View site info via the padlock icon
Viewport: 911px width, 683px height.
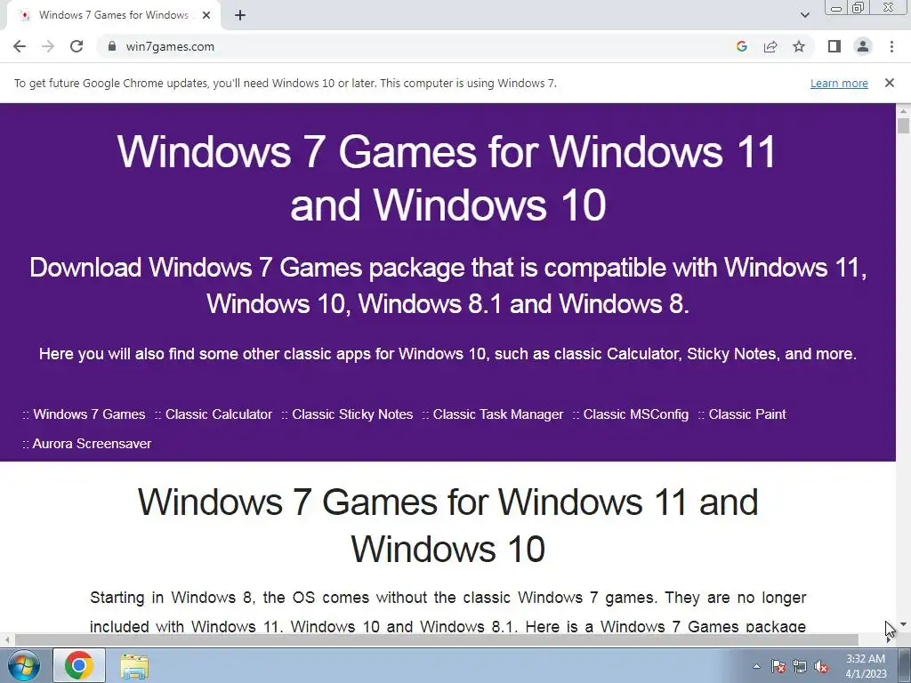click(112, 46)
